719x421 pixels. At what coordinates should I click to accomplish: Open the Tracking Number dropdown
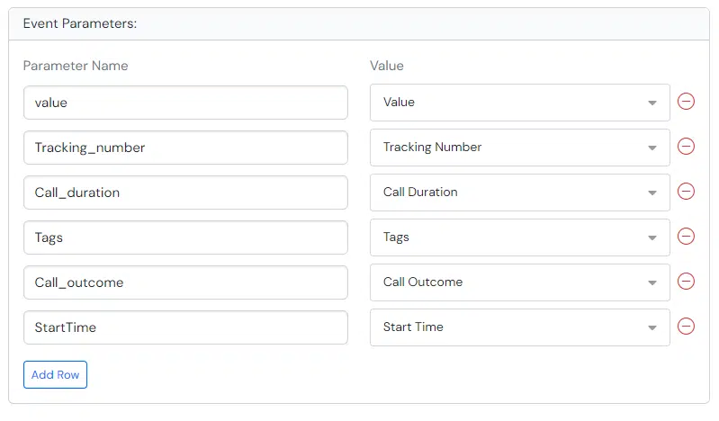coord(519,148)
